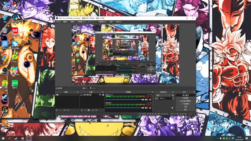Click the Start Recording button
This screenshot has width=251, height=141.
tap(185, 98)
